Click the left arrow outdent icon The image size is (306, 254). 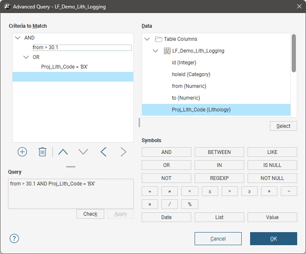click(103, 152)
